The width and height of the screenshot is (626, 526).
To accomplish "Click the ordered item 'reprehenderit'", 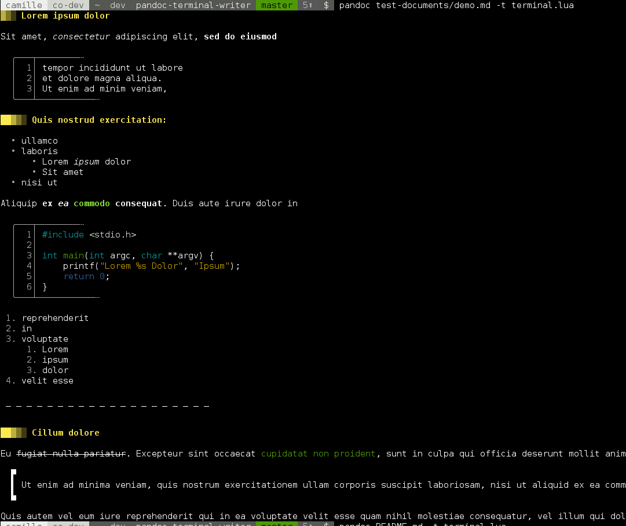I will coord(55,318).
